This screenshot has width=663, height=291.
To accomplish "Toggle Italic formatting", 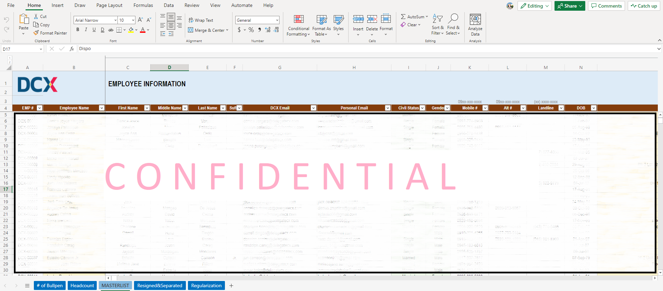I will (x=86, y=30).
